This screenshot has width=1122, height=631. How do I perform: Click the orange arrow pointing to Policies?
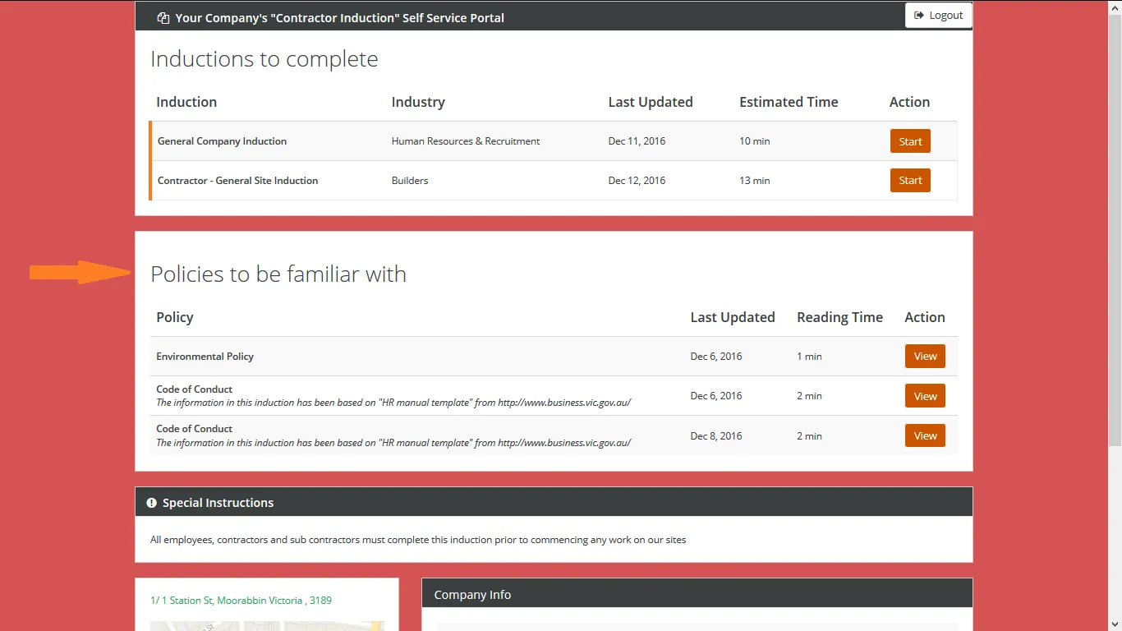(80, 272)
